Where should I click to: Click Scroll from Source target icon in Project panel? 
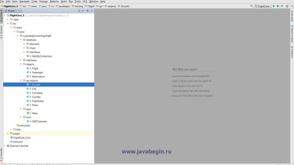pos(79,11)
